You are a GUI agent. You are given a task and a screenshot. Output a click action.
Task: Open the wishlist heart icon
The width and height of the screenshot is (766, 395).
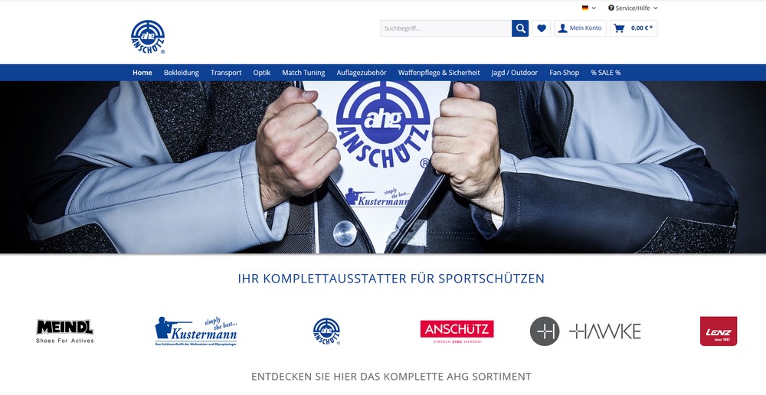(542, 28)
